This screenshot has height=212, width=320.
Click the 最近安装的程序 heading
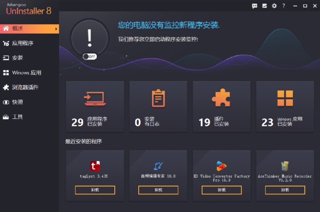point(83,141)
